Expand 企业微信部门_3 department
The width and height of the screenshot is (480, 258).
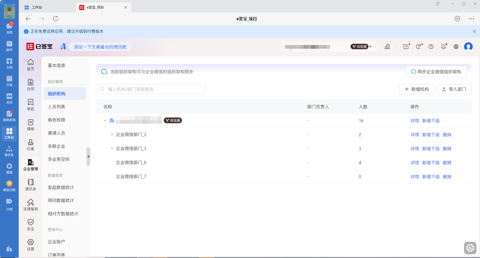(112, 148)
